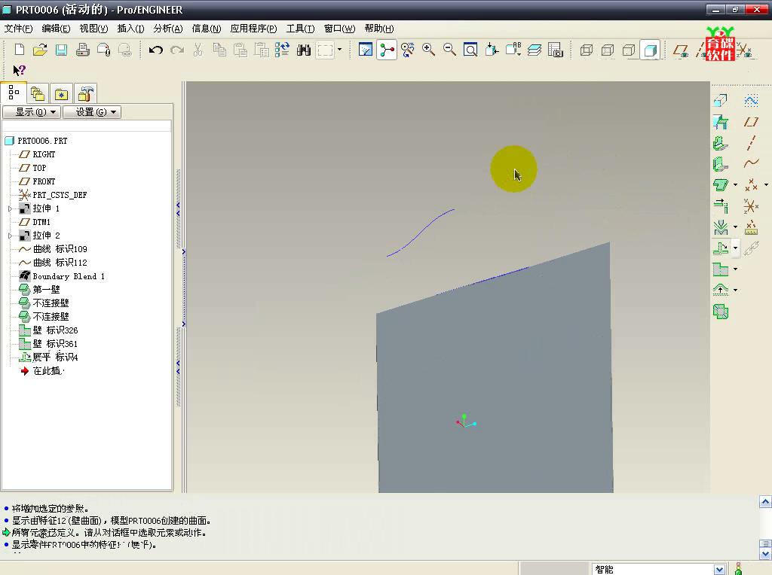Screen dimensions: 772x575
Task: Toggle Orient mode icon
Action: (x=408, y=50)
